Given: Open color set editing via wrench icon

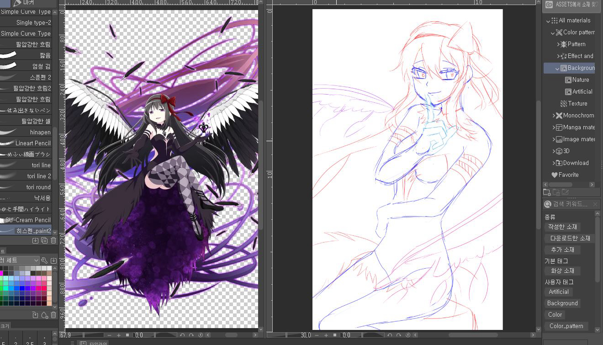Looking at the screenshot, I should [44, 260].
